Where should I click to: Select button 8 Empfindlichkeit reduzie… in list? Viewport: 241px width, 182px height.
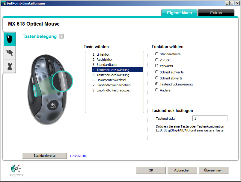coord(118,90)
